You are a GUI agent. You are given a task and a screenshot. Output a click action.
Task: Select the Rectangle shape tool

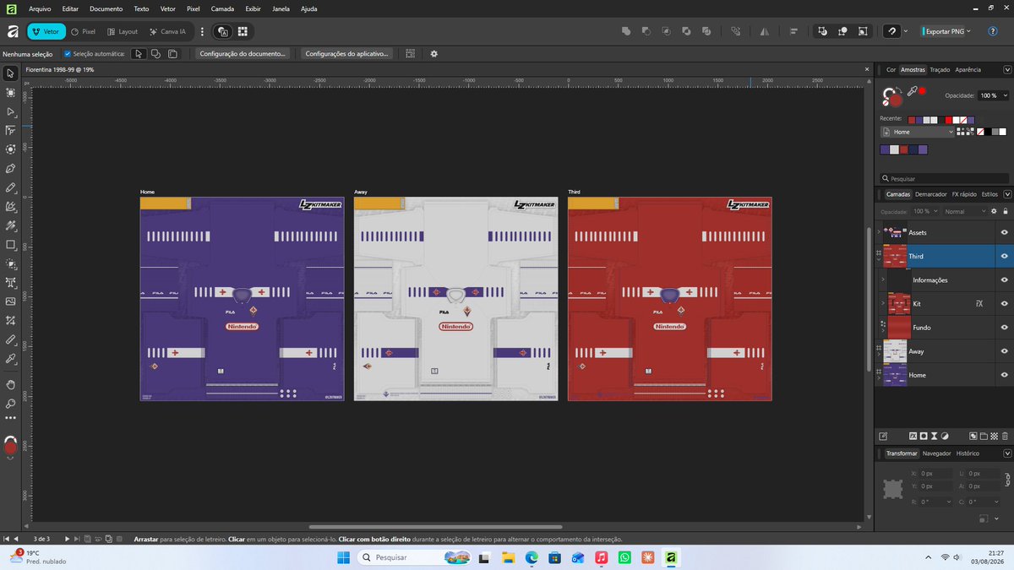click(x=11, y=245)
